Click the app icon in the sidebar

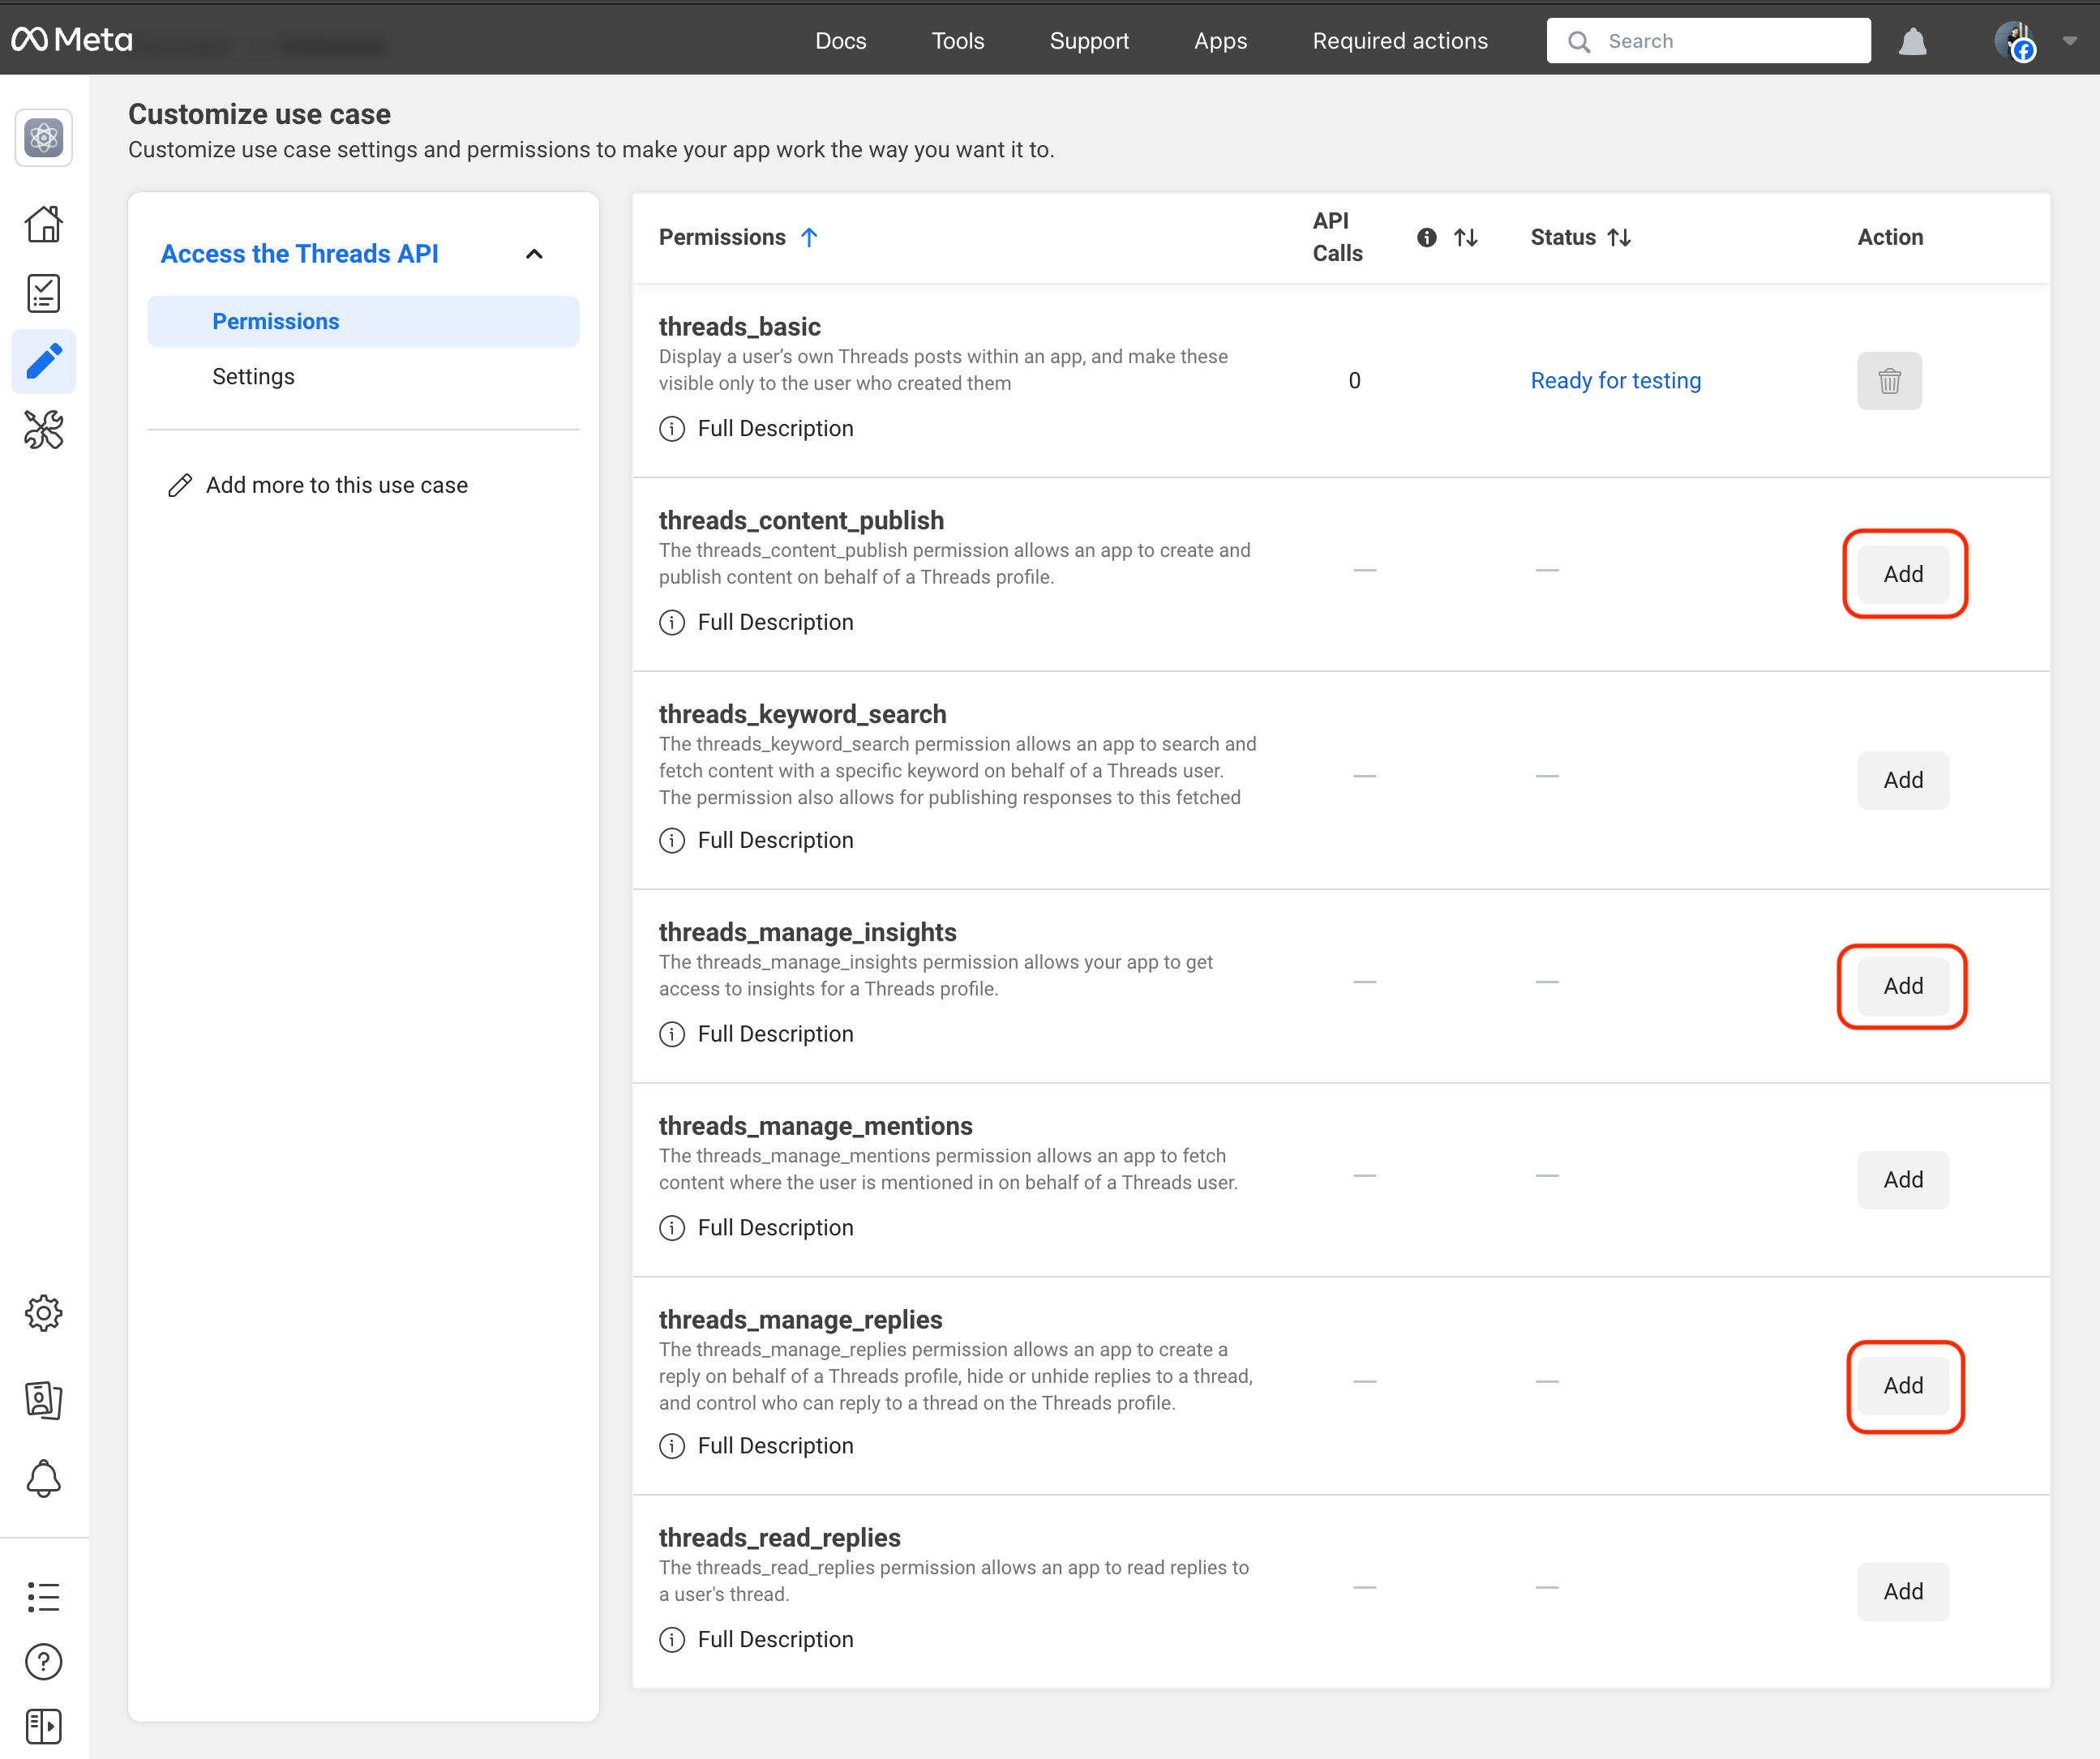(44, 138)
